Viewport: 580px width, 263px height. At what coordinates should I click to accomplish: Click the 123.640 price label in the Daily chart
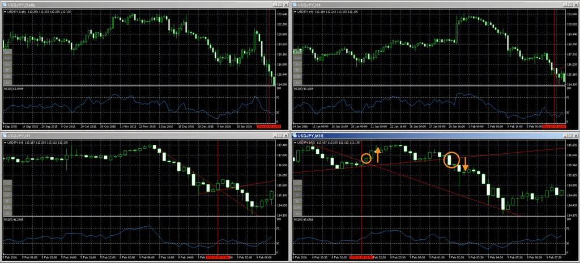tap(282, 14)
